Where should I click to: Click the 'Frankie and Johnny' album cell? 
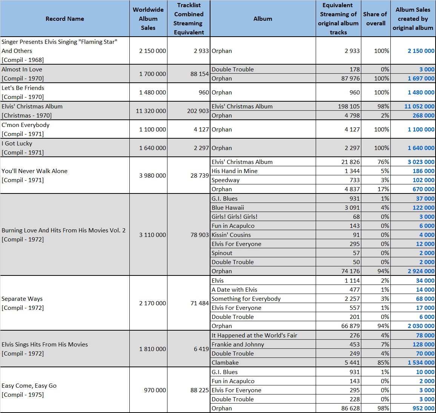[263, 344]
